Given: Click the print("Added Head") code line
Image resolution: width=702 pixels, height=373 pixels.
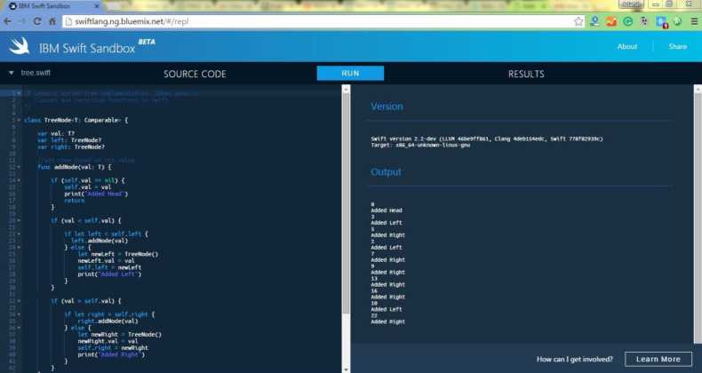Looking at the screenshot, I should point(96,194).
